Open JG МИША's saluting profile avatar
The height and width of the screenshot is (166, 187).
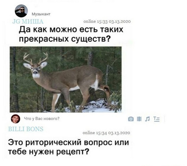click(21, 11)
